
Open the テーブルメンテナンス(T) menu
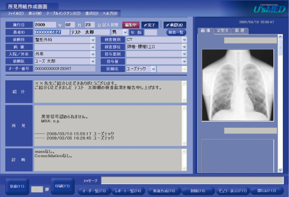[63, 13]
